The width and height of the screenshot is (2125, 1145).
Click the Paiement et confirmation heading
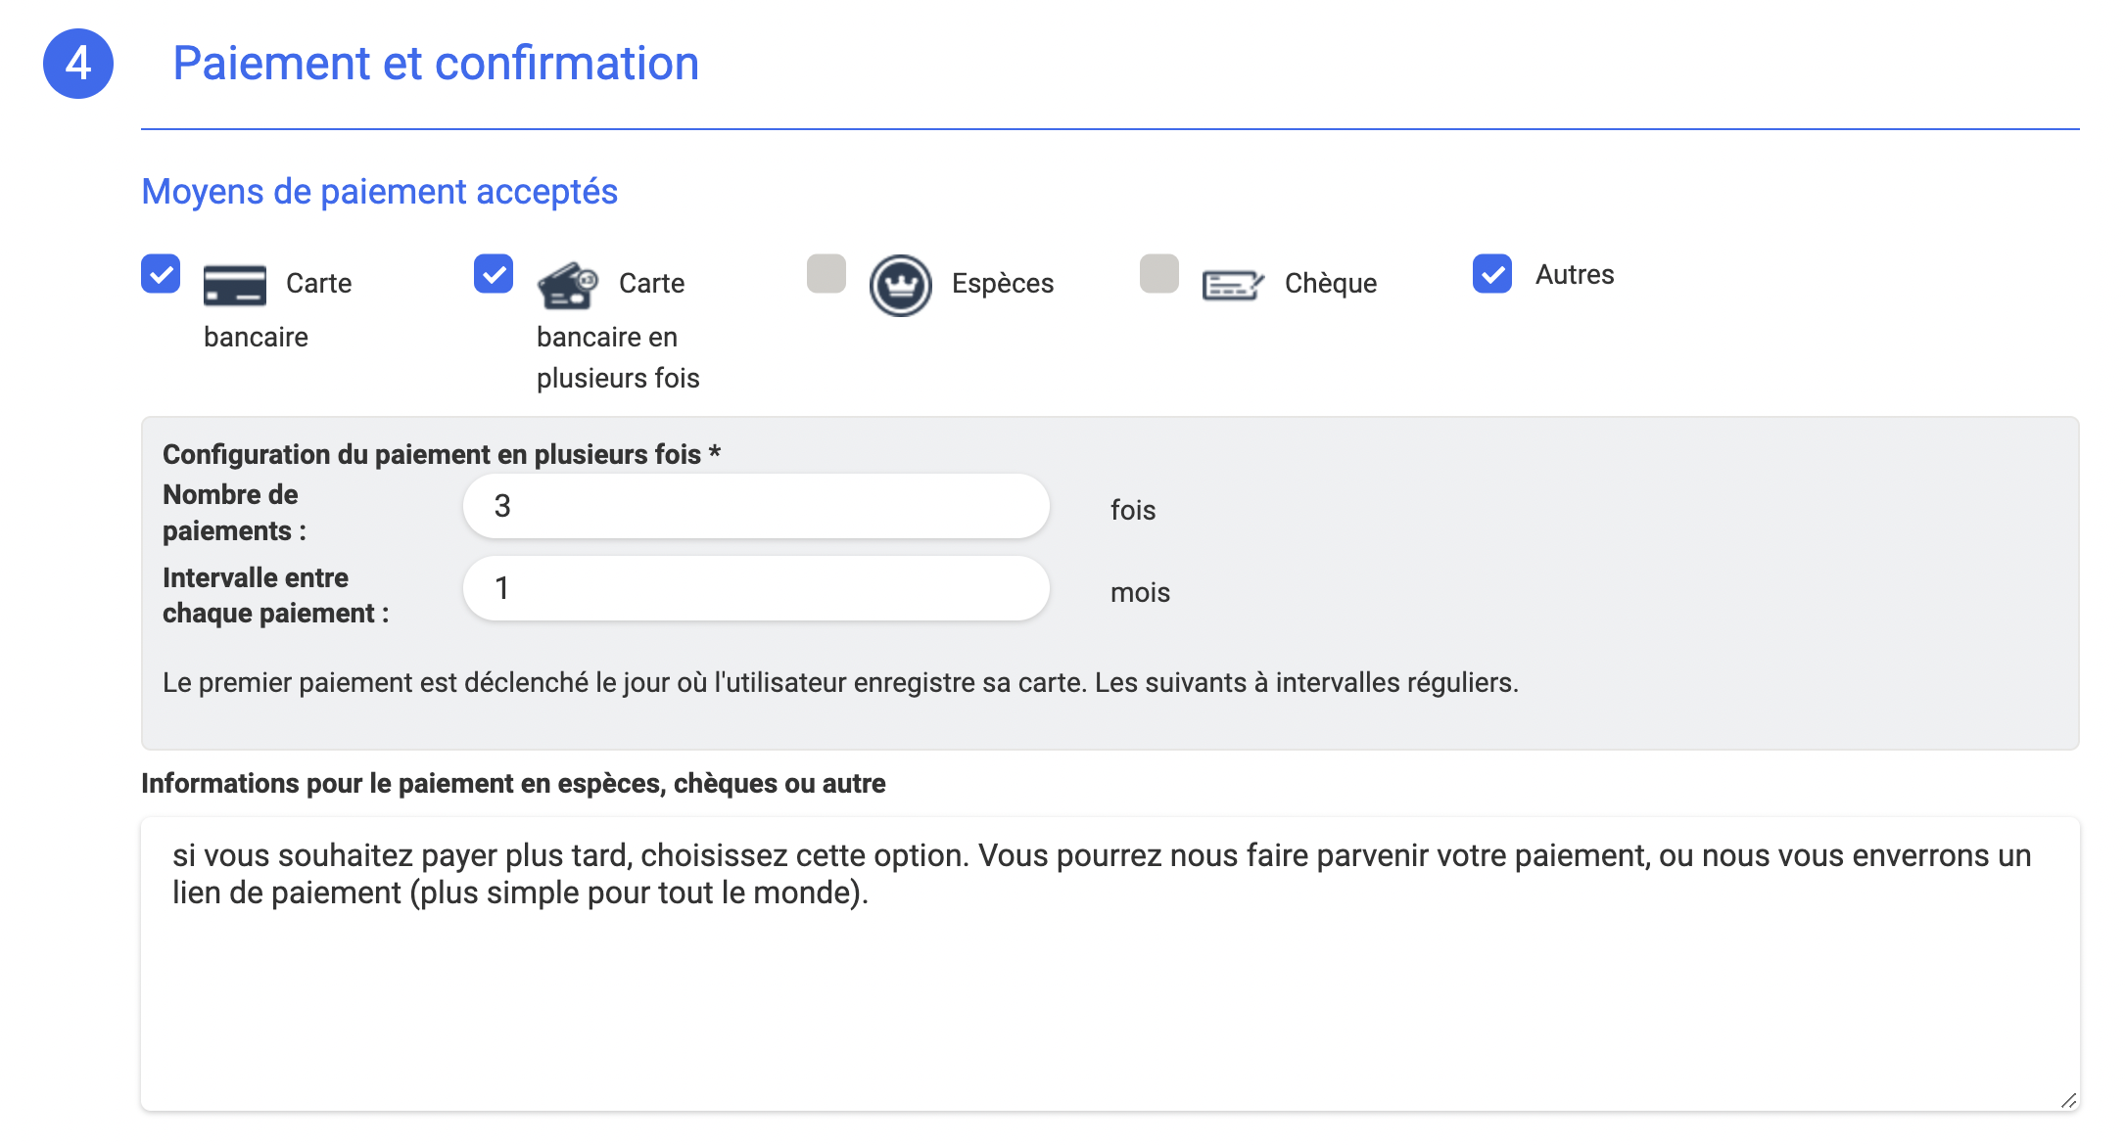436,64
